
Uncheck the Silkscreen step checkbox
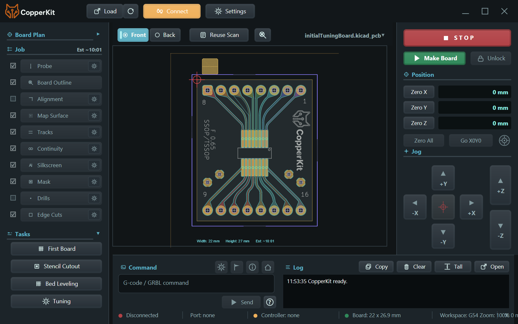pyautogui.click(x=13, y=165)
